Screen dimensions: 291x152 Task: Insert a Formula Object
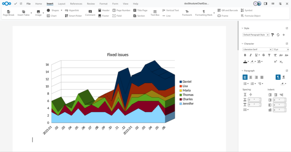point(251,16)
